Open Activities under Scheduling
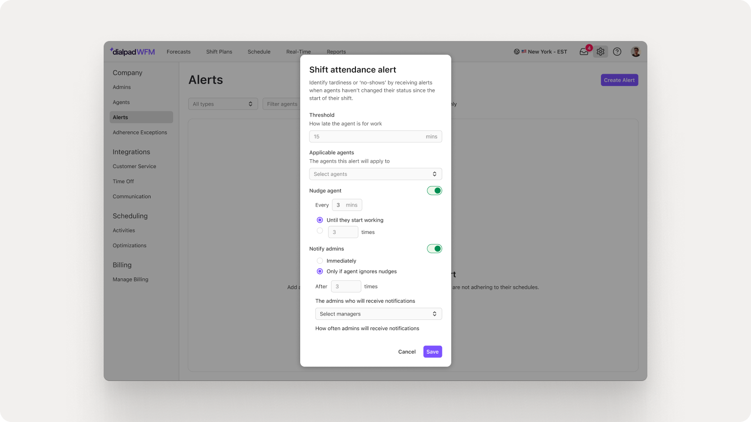Screen dimensions: 751x422 [124, 230]
